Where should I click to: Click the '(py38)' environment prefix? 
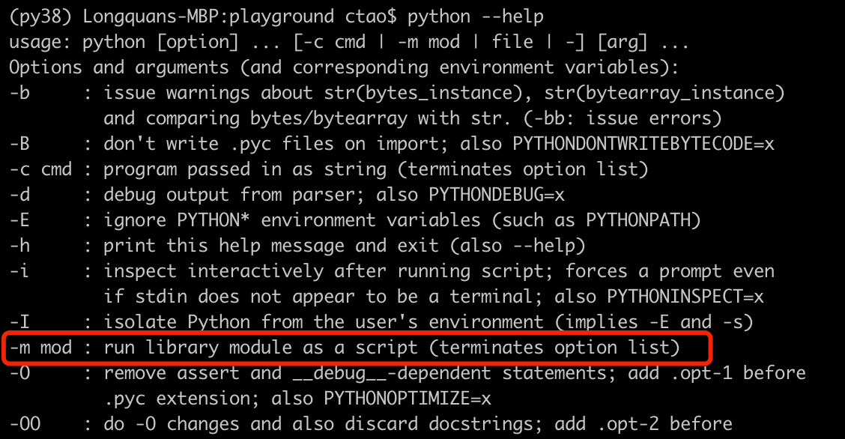pos(40,16)
